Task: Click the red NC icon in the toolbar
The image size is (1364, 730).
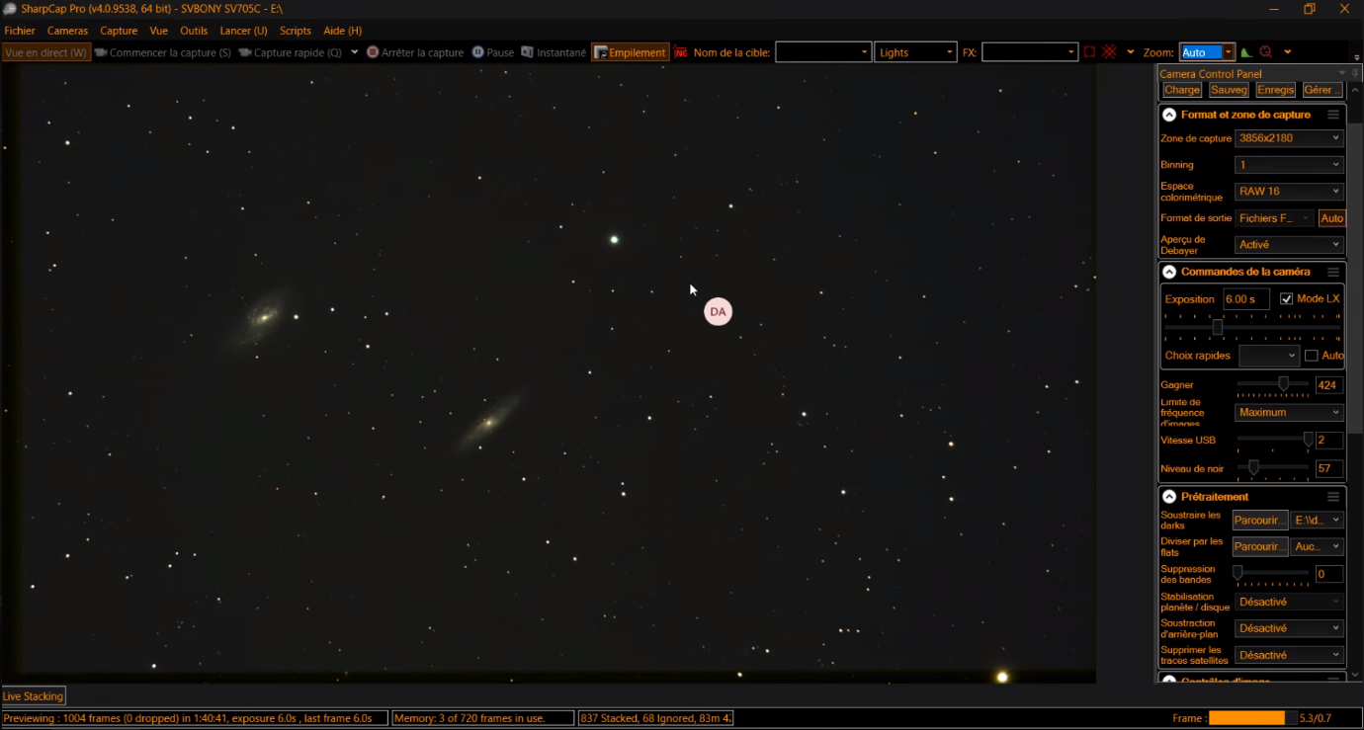Action: pyautogui.click(x=681, y=52)
